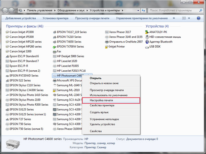
Task: Select the Send to OneNote 2007 printer icon
Action: (x=107, y=42)
